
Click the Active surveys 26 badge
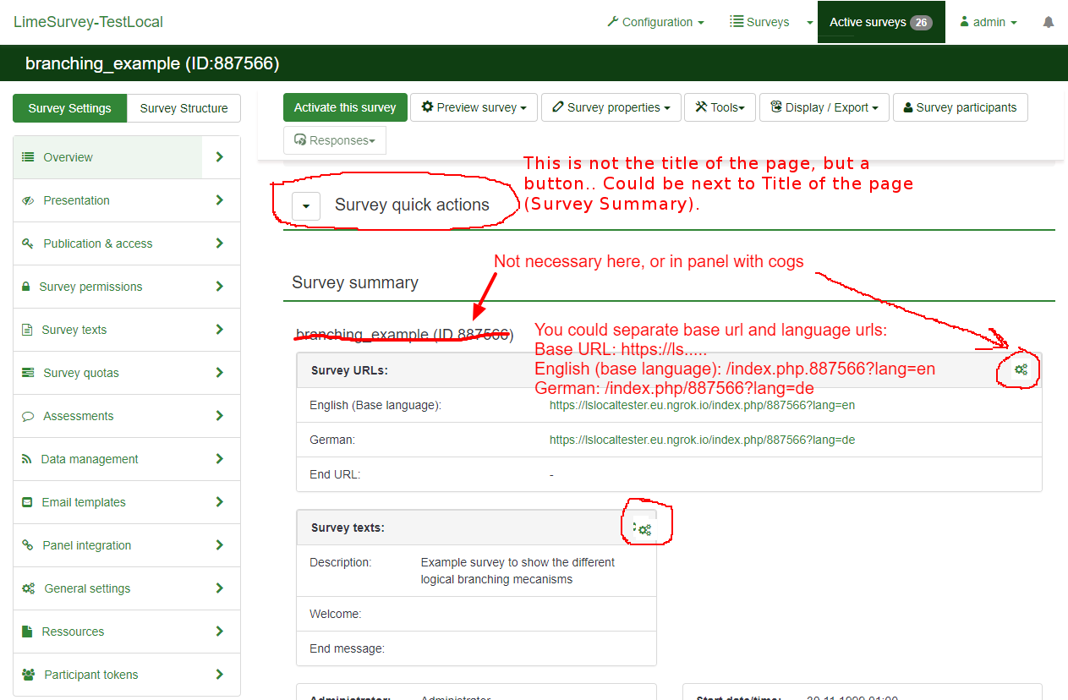pos(921,23)
